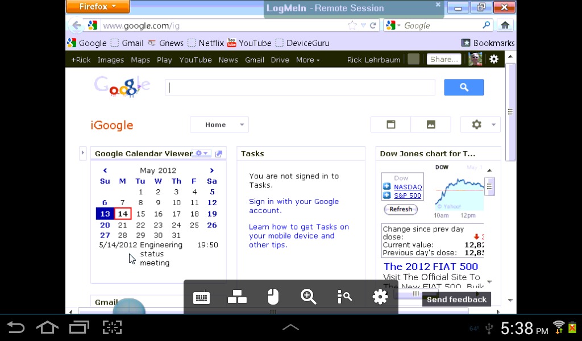
Task: Open Images in Google bar
Action: [111, 60]
